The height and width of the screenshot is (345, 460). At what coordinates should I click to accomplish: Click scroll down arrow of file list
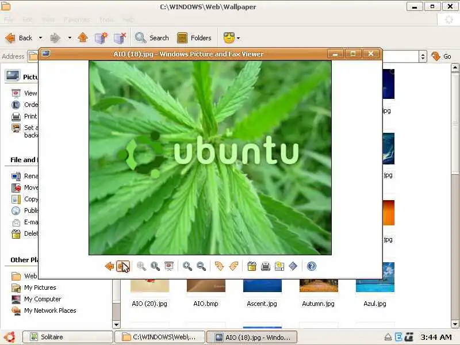pyautogui.click(x=455, y=324)
